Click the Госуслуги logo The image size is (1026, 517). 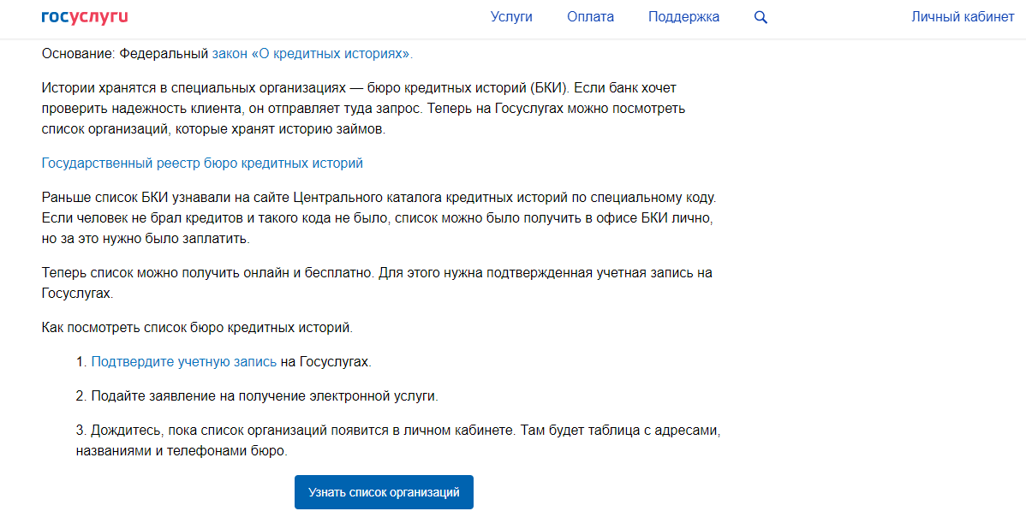85,17
